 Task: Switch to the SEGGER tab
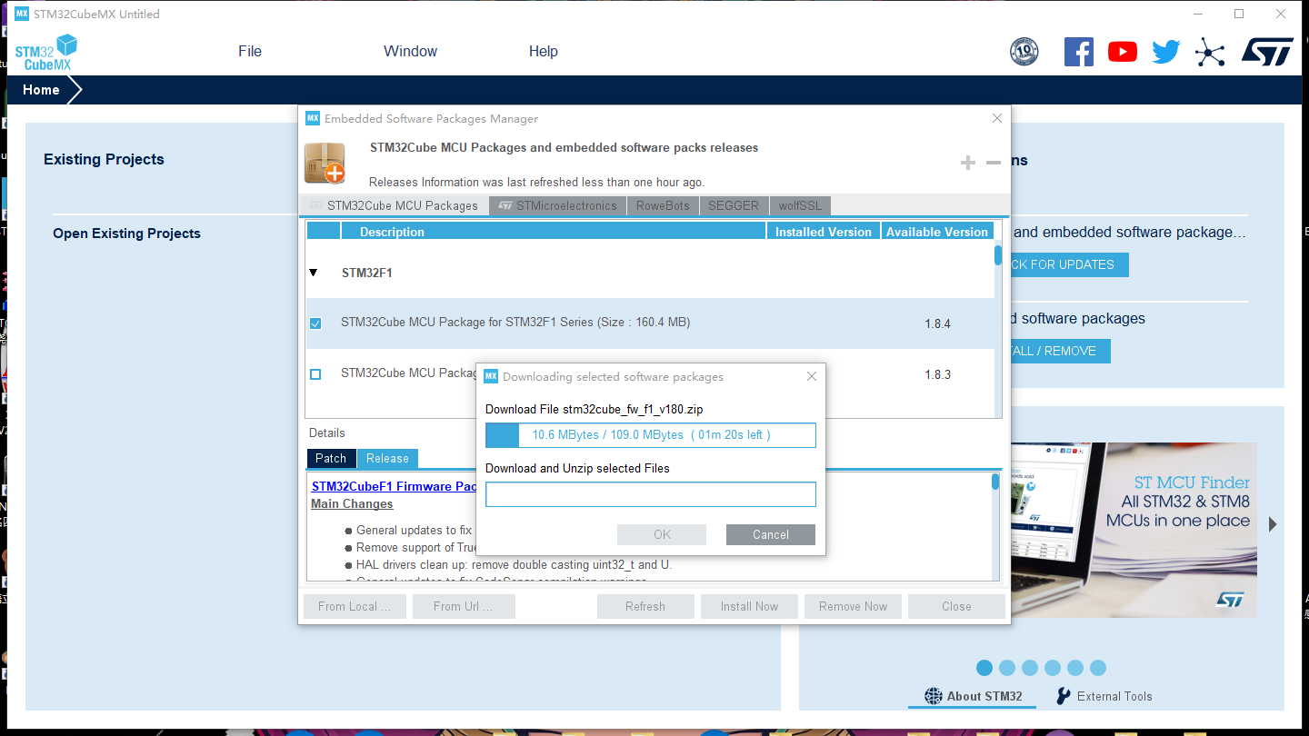click(x=734, y=205)
